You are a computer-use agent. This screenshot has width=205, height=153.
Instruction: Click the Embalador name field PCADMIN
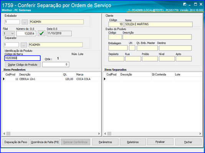click(x=56, y=22)
